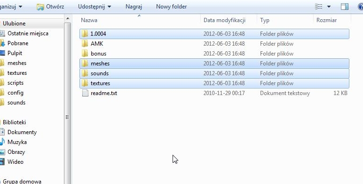Click the navigation pane scroll-up arrow
The height and width of the screenshot is (184, 363).
click(68, 18)
